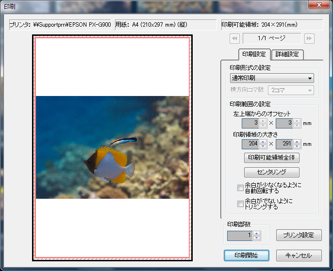
Task: Go to the next page with forward arrow
Action: (309, 38)
